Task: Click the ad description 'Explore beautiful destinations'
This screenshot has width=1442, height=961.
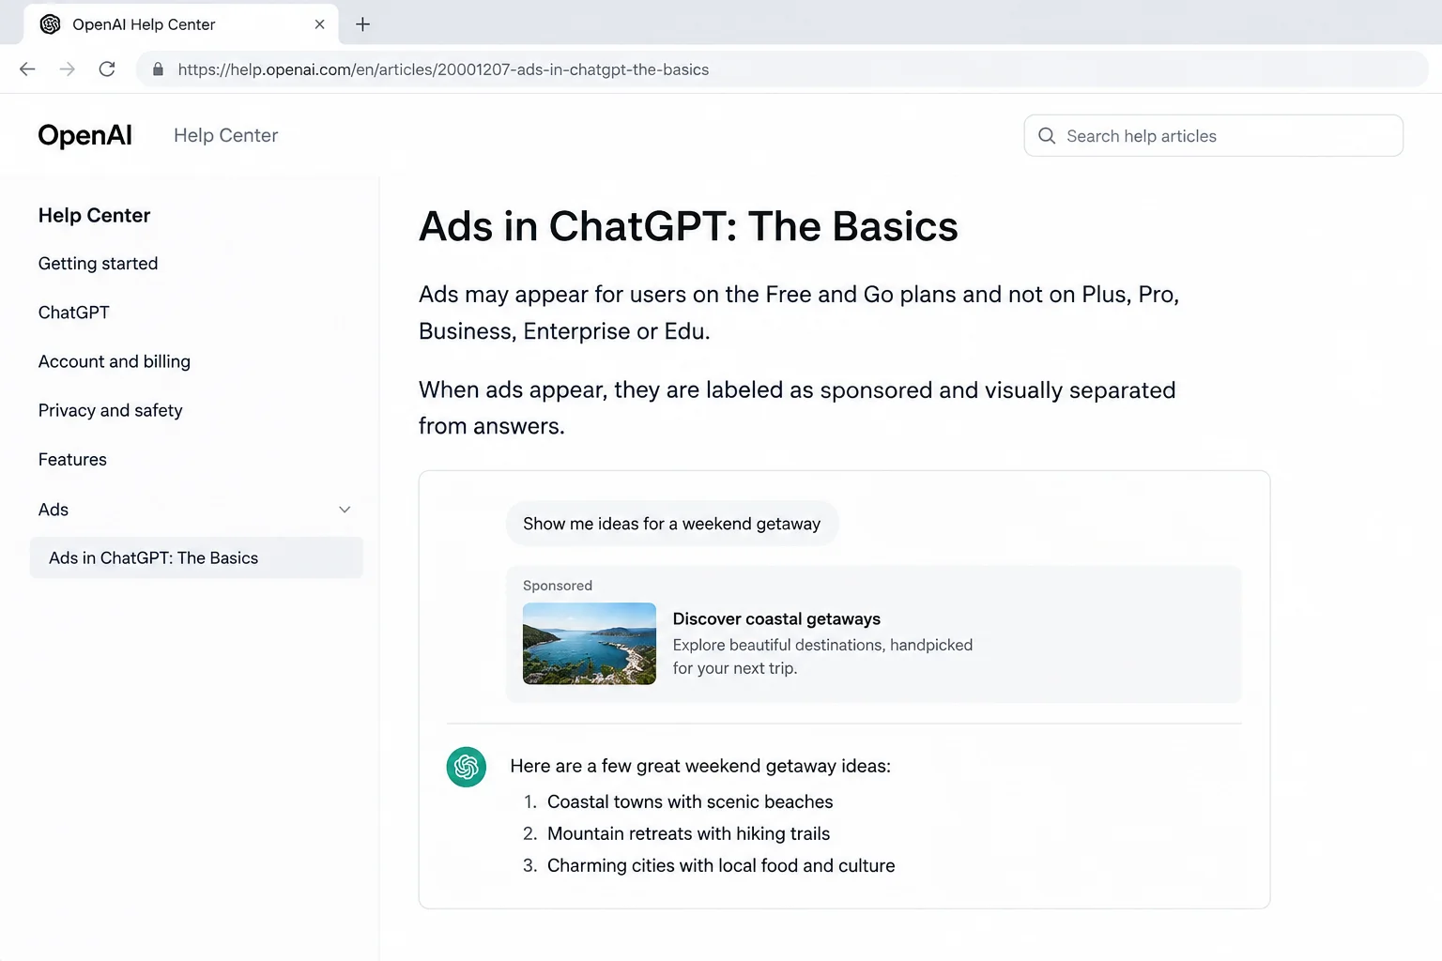Action: (x=822, y=656)
